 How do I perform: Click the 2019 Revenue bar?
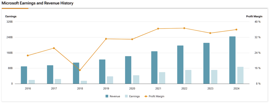(x=102, y=71)
